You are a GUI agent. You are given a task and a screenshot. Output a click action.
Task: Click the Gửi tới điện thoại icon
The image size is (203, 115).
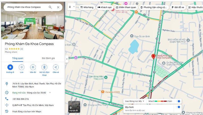tap(44, 67)
